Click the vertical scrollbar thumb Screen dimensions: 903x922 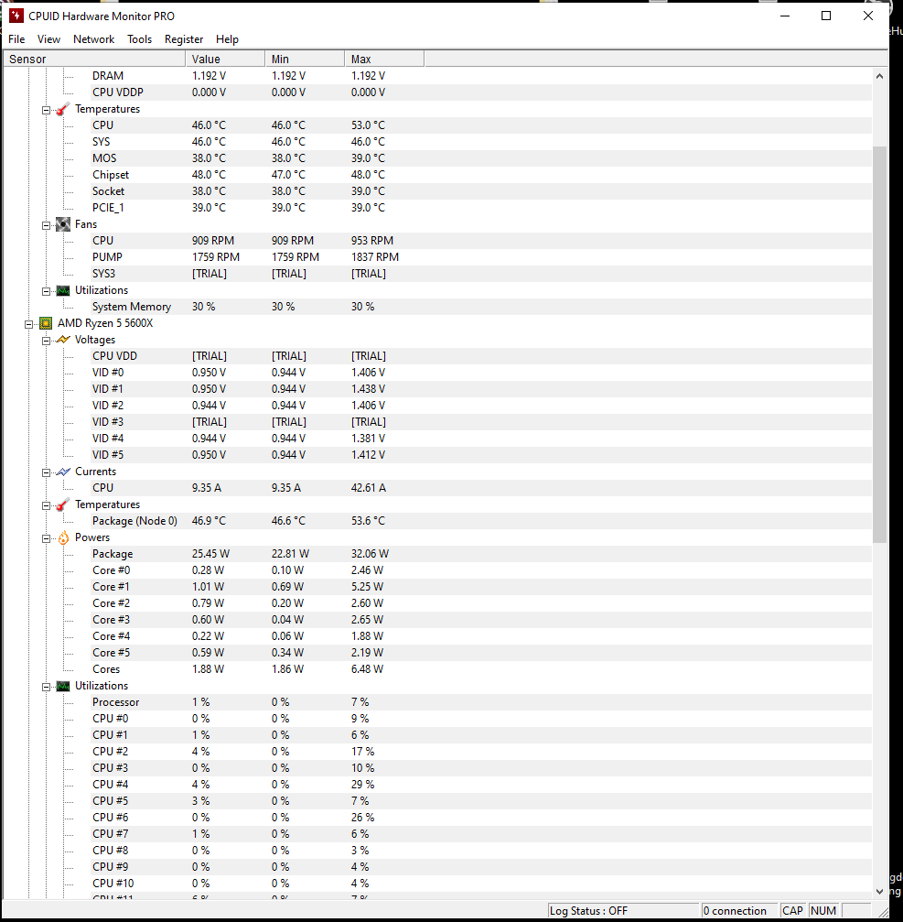(x=879, y=344)
